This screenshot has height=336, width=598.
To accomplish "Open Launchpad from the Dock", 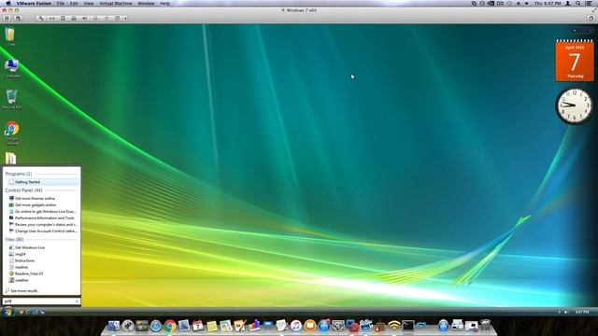I will pos(127,326).
